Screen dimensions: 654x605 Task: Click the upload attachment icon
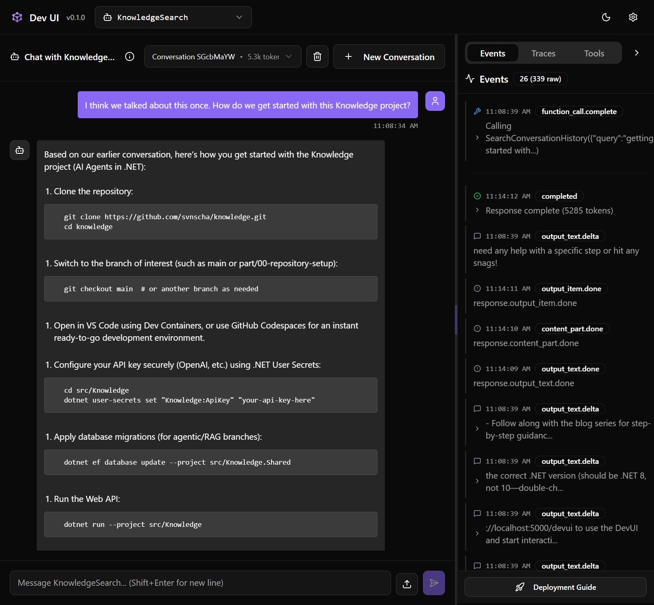pos(407,584)
